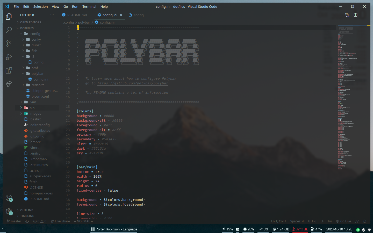Split the editor right

(355, 15)
